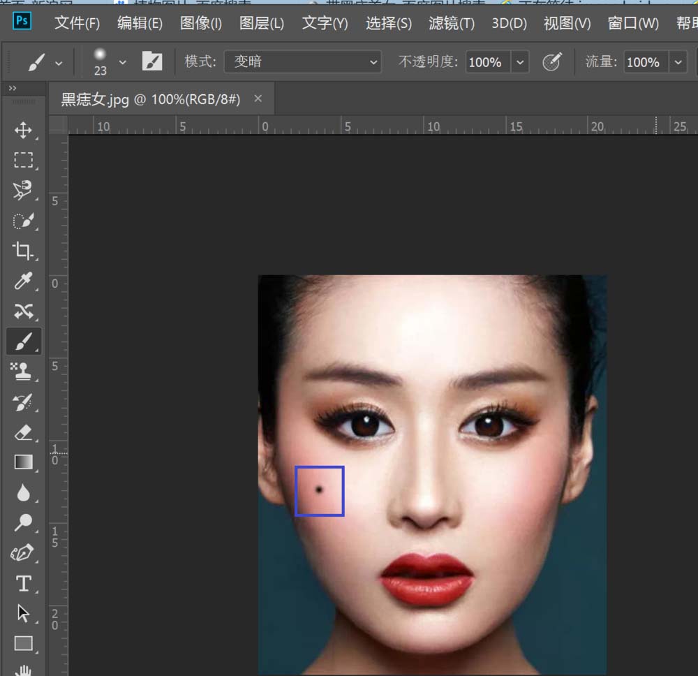
Task: Switch to the 黑痣女.jpg document tab
Action: [x=147, y=98]
